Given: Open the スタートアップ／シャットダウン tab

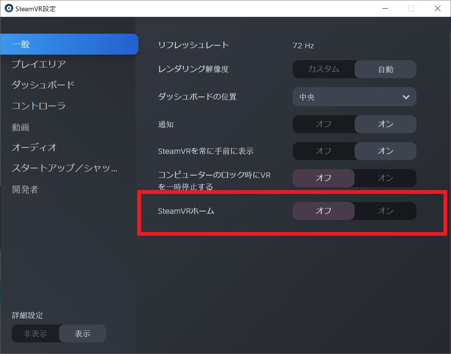Looking at the screenshot, I should 65,168.
